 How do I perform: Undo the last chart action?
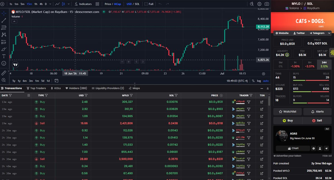click(160, 4)
